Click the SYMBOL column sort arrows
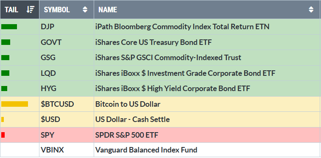The width and height of the screenshot is (321, 158). pos(85,10)
